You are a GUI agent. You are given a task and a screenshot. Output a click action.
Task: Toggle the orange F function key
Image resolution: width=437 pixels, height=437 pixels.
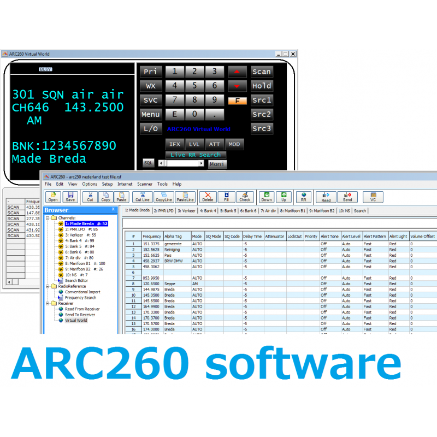click(238, 101)
